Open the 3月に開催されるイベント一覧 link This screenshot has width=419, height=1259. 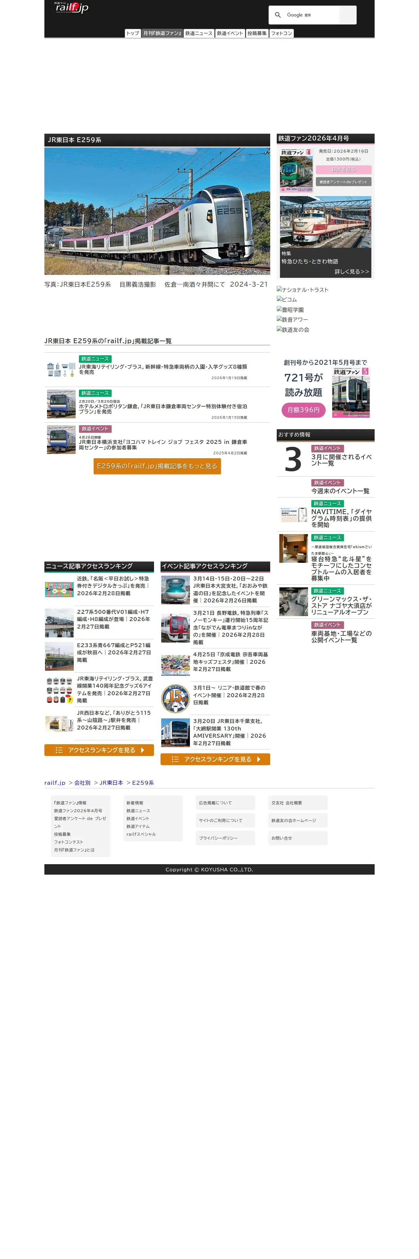[341, 460]
